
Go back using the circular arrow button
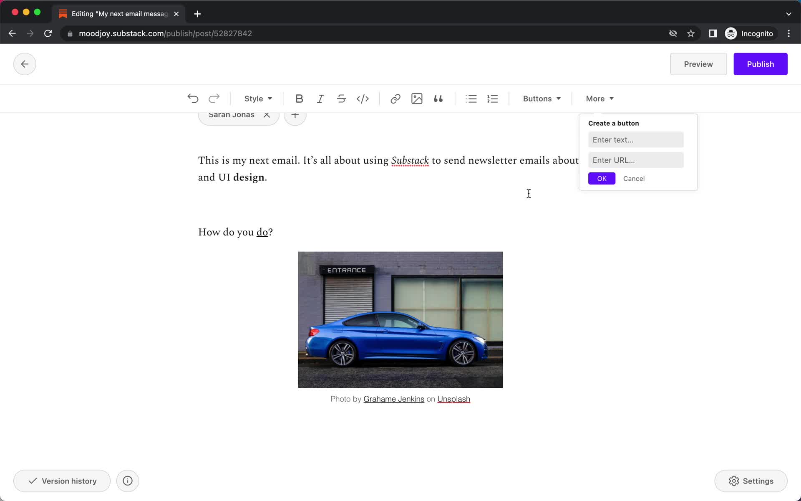tap(25, 64)
